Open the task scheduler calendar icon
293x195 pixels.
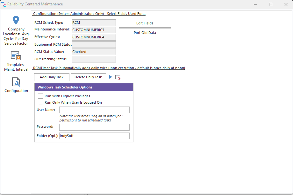118,77
